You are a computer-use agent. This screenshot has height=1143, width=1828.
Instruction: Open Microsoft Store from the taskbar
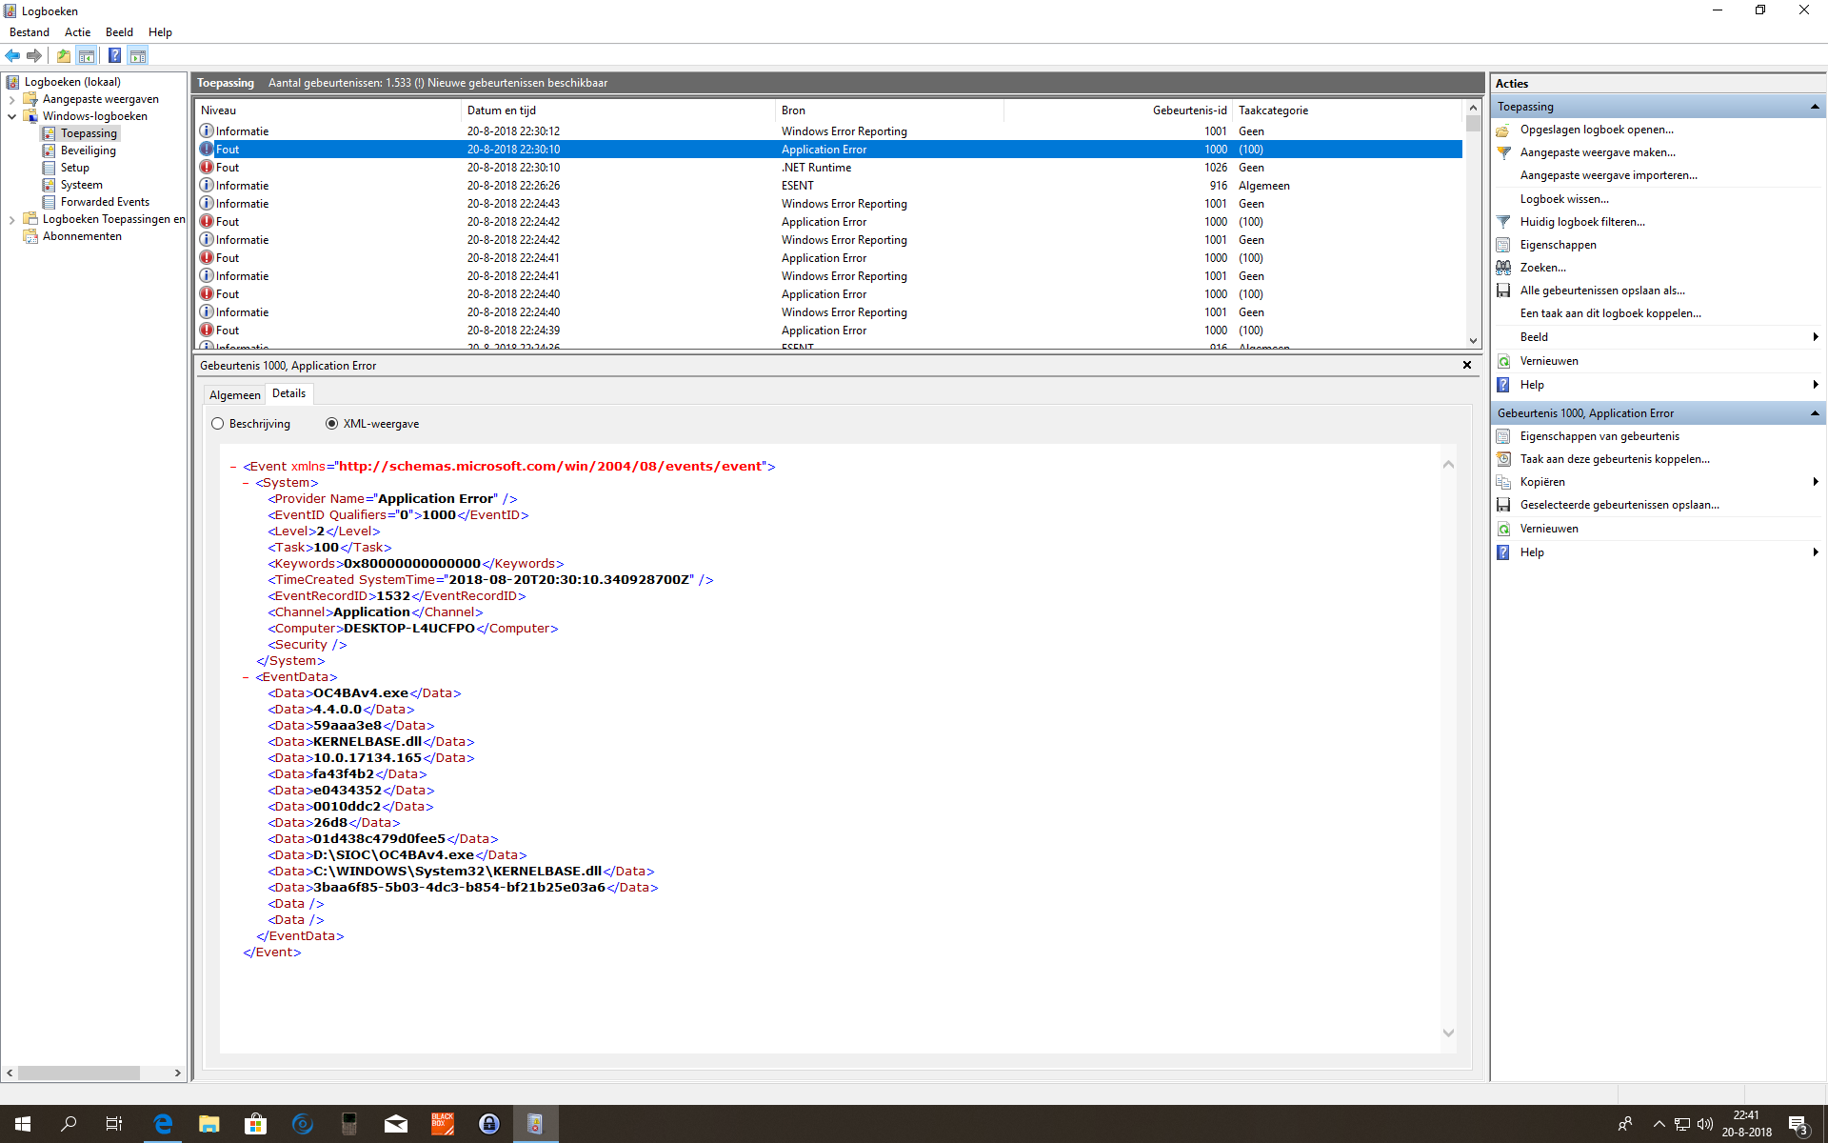coord(255,1124)
